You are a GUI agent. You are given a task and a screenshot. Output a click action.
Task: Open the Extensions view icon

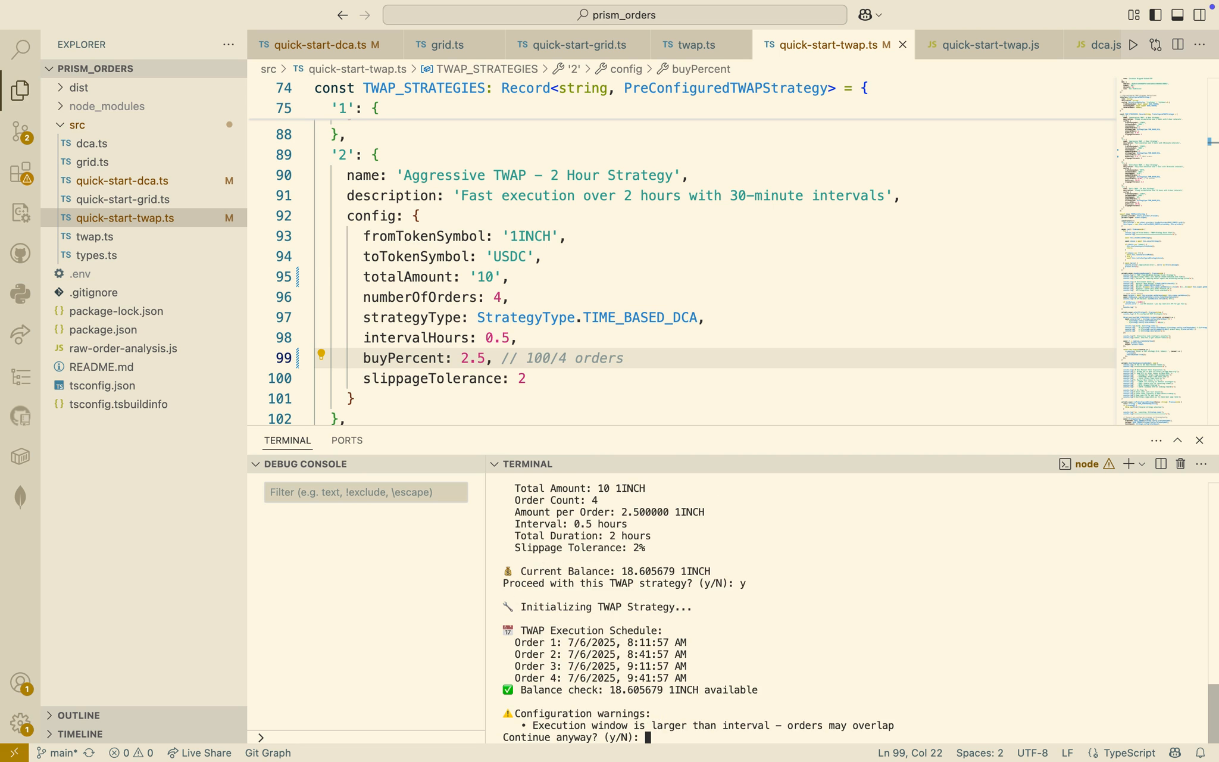click(x=20, y=173)
